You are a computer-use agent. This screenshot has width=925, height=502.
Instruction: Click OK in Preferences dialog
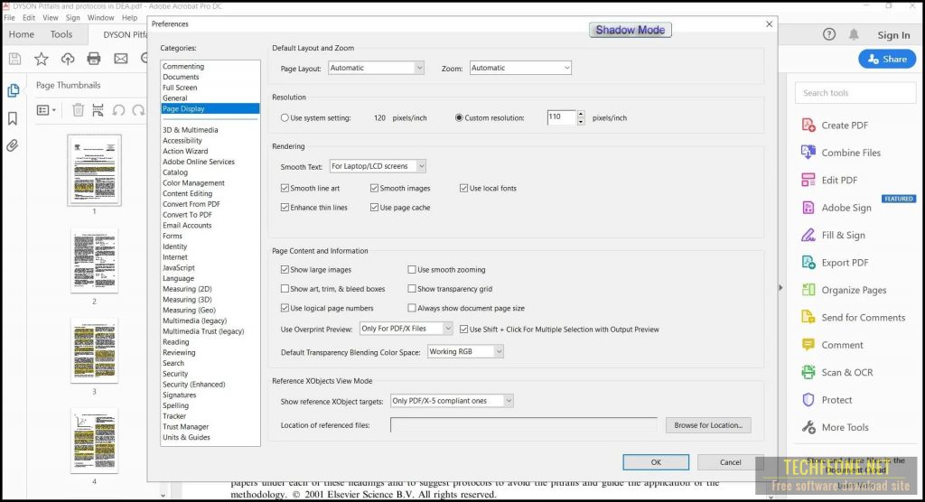[656, 462]
